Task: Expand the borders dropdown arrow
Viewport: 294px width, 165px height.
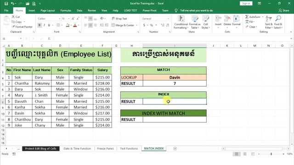Action: click(62, 25)
